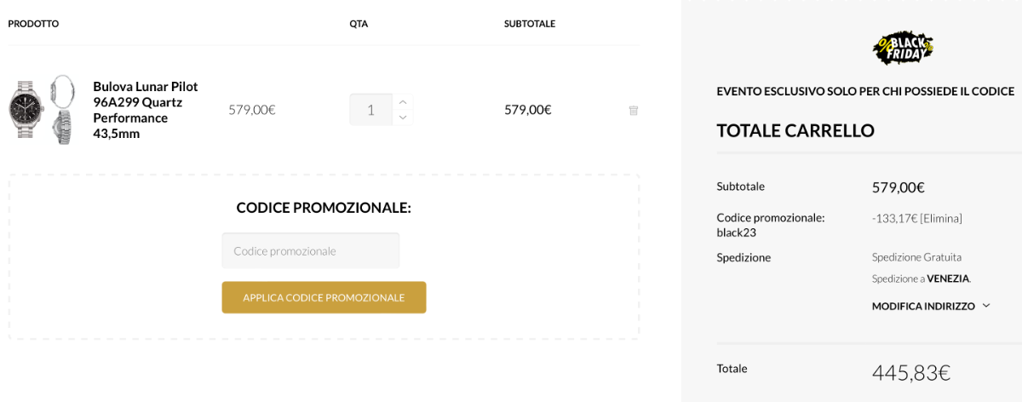Screen dimensions: 1022x402
Task: Click the Bulova watch product thumbnail
Action: coord(43,110)
